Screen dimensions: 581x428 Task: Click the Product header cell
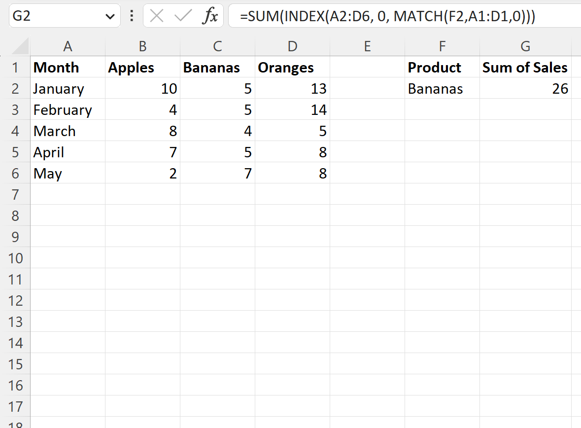442,67
